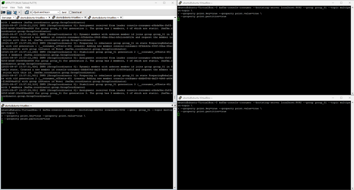The width and height of the screenshot is (354, 190).
Task: Open the Server menu
Action: point(4,7)
